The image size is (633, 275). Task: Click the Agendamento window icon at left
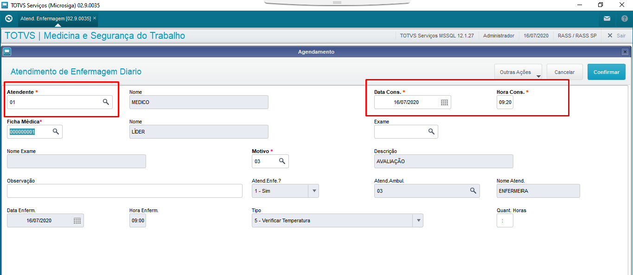pyautogui.click(x=6, y=52)
